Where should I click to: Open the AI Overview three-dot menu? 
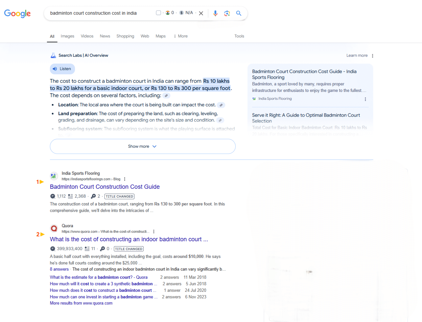372,56
